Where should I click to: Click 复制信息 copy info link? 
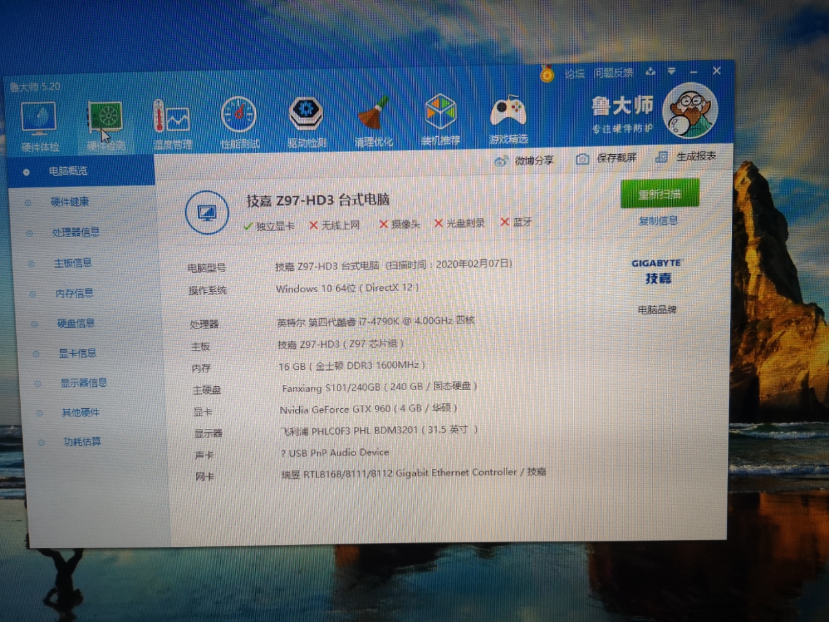(x=658, y=220)
